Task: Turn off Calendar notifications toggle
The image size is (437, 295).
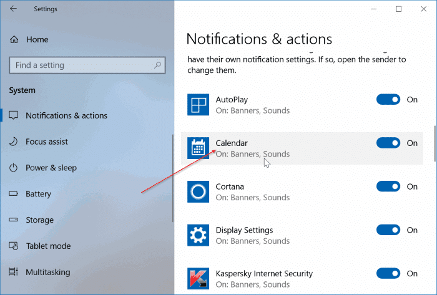Action: point(388,143)
